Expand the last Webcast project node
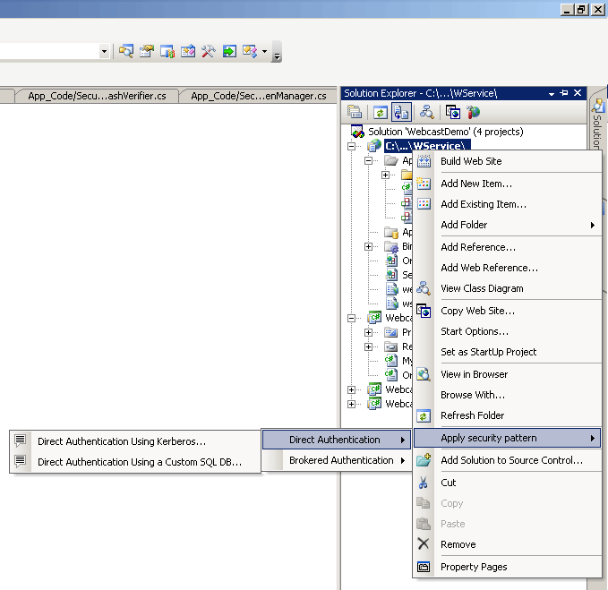The image size is (608, 590). coord(352,405)
